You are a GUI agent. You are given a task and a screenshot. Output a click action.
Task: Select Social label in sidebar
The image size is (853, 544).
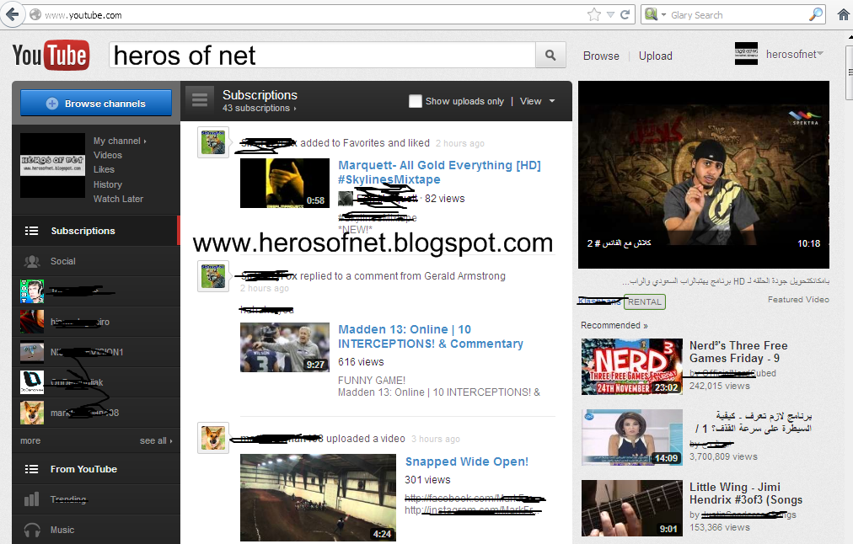[63, 261]
